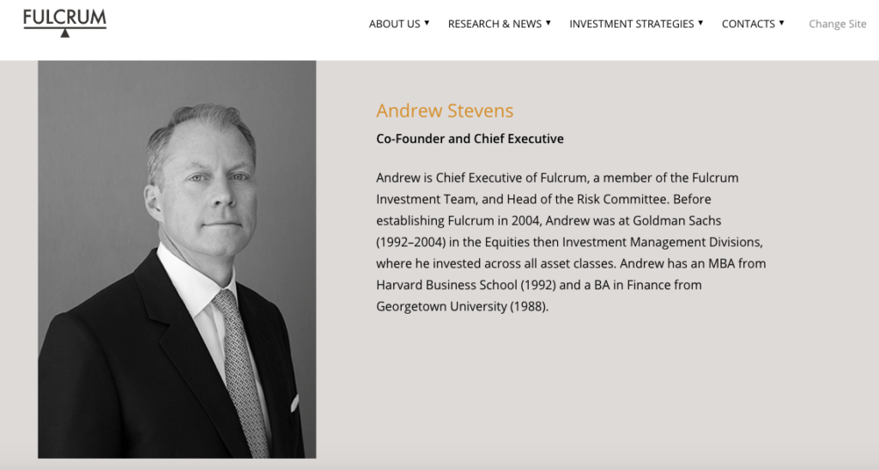The height and width of the screenshot is (470, 879).
Task: Click the triangle balance symbol under the Fulcrum wordmark
Action: click(x=64, y=33)
